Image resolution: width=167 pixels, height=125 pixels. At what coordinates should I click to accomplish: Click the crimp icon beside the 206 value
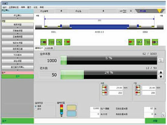tap(138, 93)
